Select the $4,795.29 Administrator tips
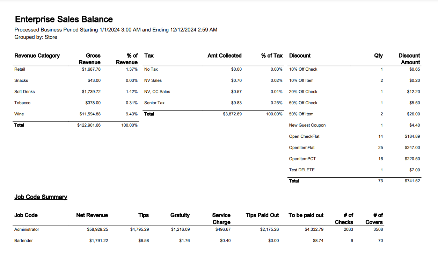 coord(139,229)
